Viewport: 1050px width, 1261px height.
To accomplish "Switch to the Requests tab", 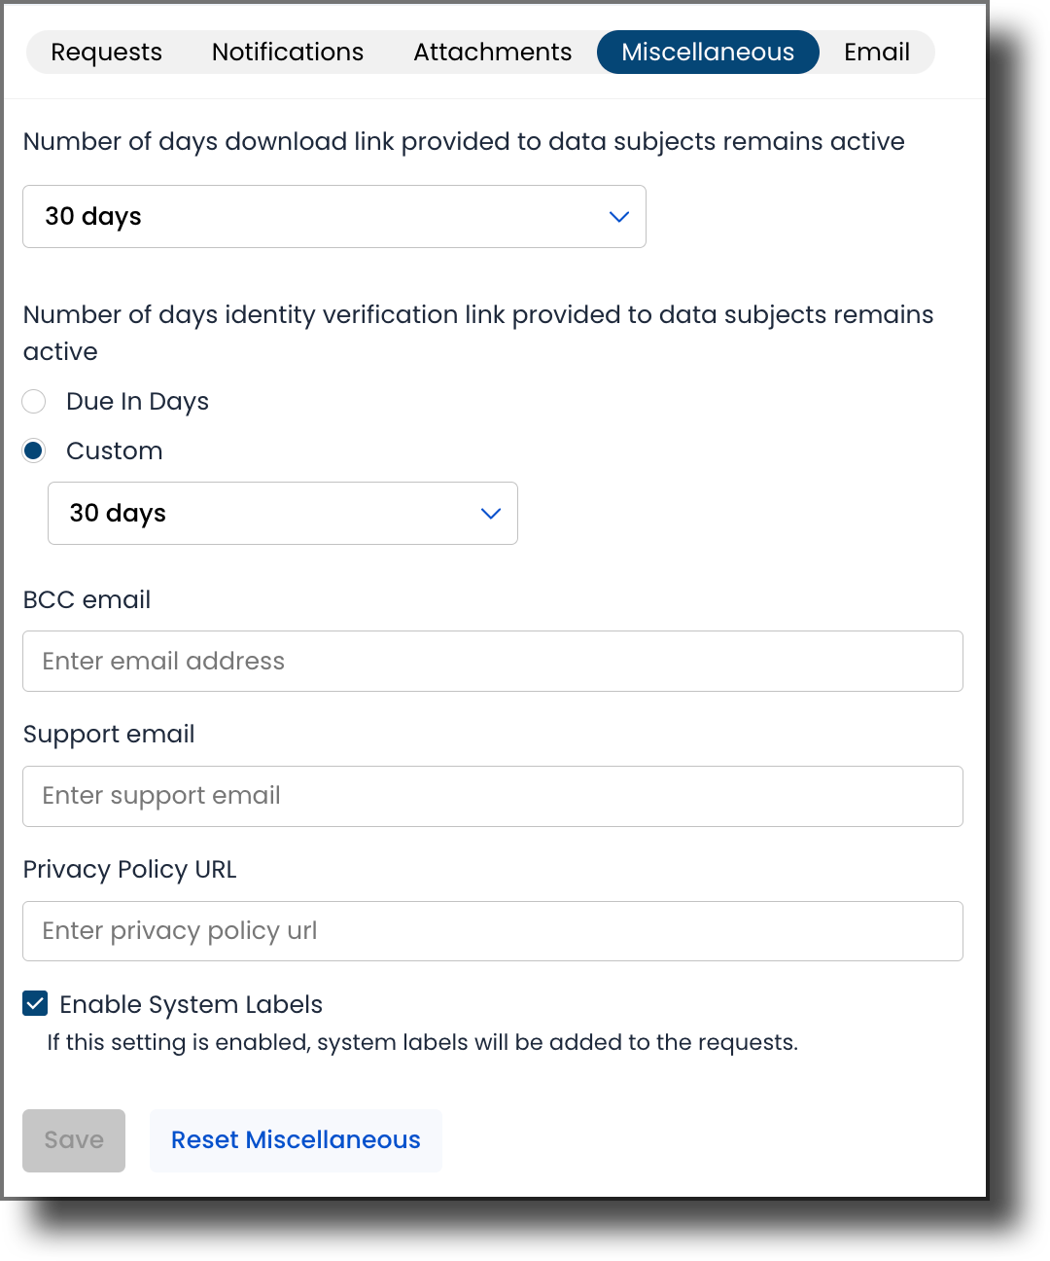I will (x=106, y=52).
